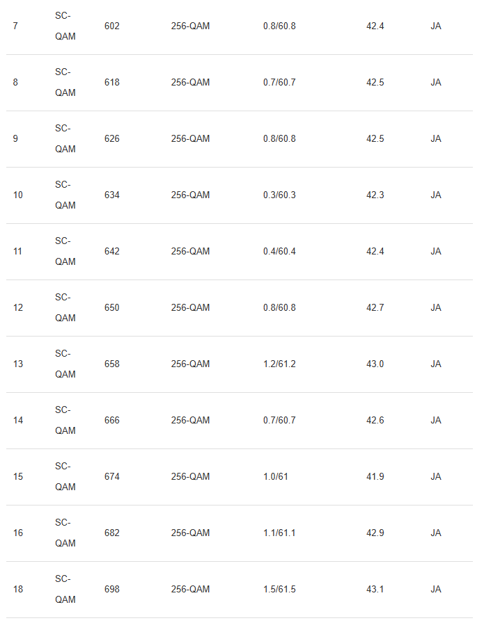Select frequency value 618

point(111,83)
